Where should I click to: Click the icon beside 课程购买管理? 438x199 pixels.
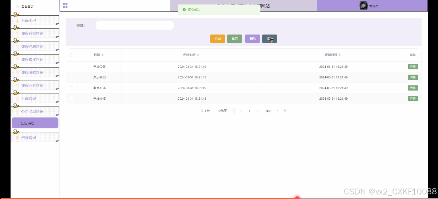click(17, 60)
